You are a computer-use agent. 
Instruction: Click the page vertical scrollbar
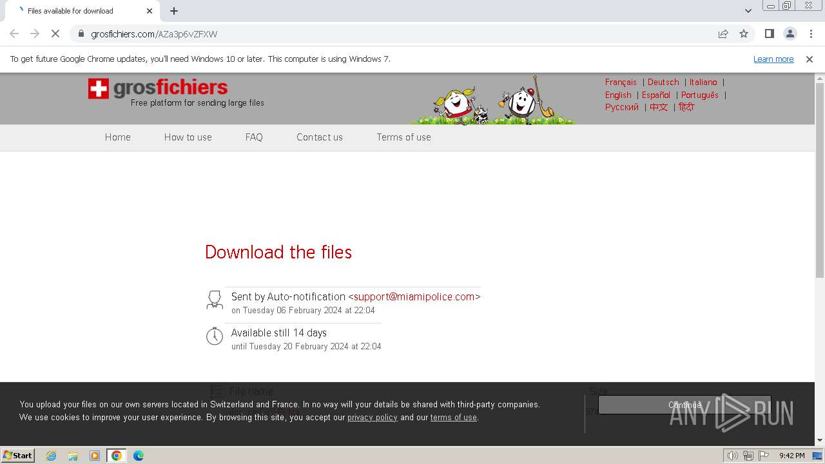(x=820, y=180)
